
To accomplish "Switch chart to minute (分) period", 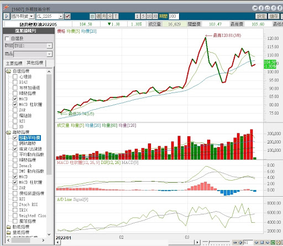I will (110, 17).
